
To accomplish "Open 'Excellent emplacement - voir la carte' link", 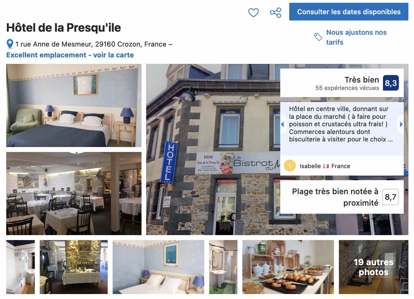I will (x=70, y=55).
